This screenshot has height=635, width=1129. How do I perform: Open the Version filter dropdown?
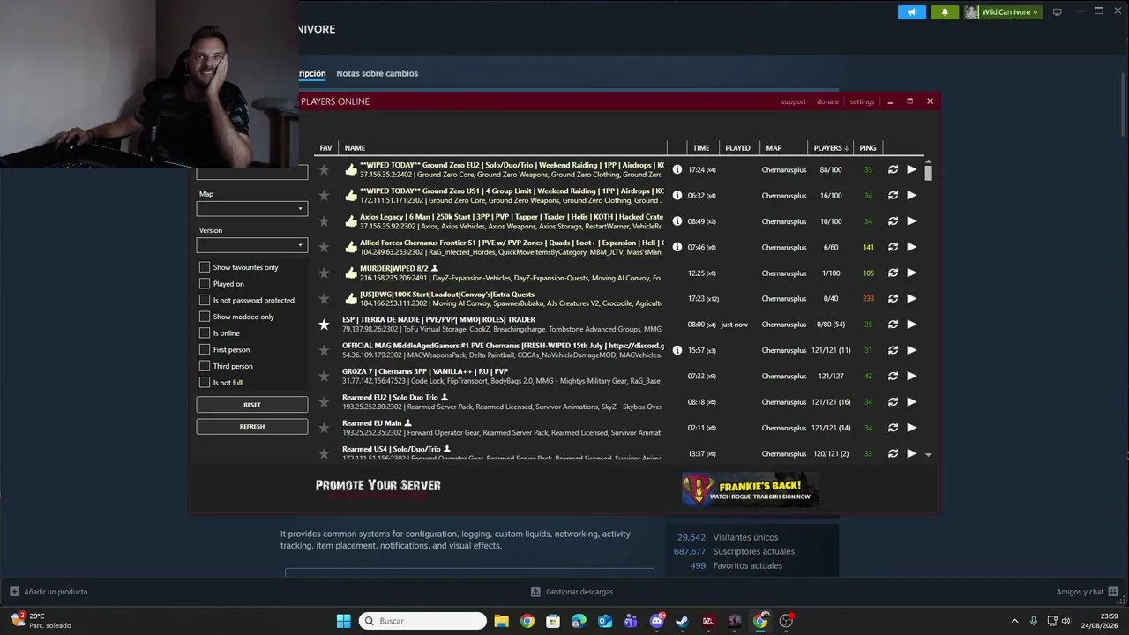(x=252, y=245)
